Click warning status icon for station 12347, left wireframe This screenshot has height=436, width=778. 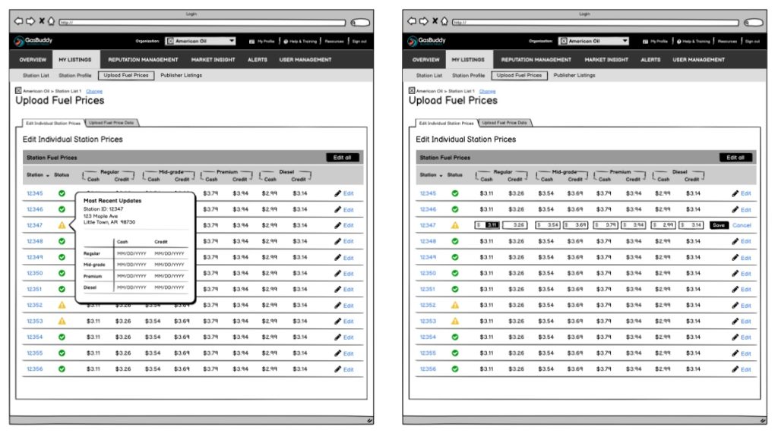tap(62, 225)
